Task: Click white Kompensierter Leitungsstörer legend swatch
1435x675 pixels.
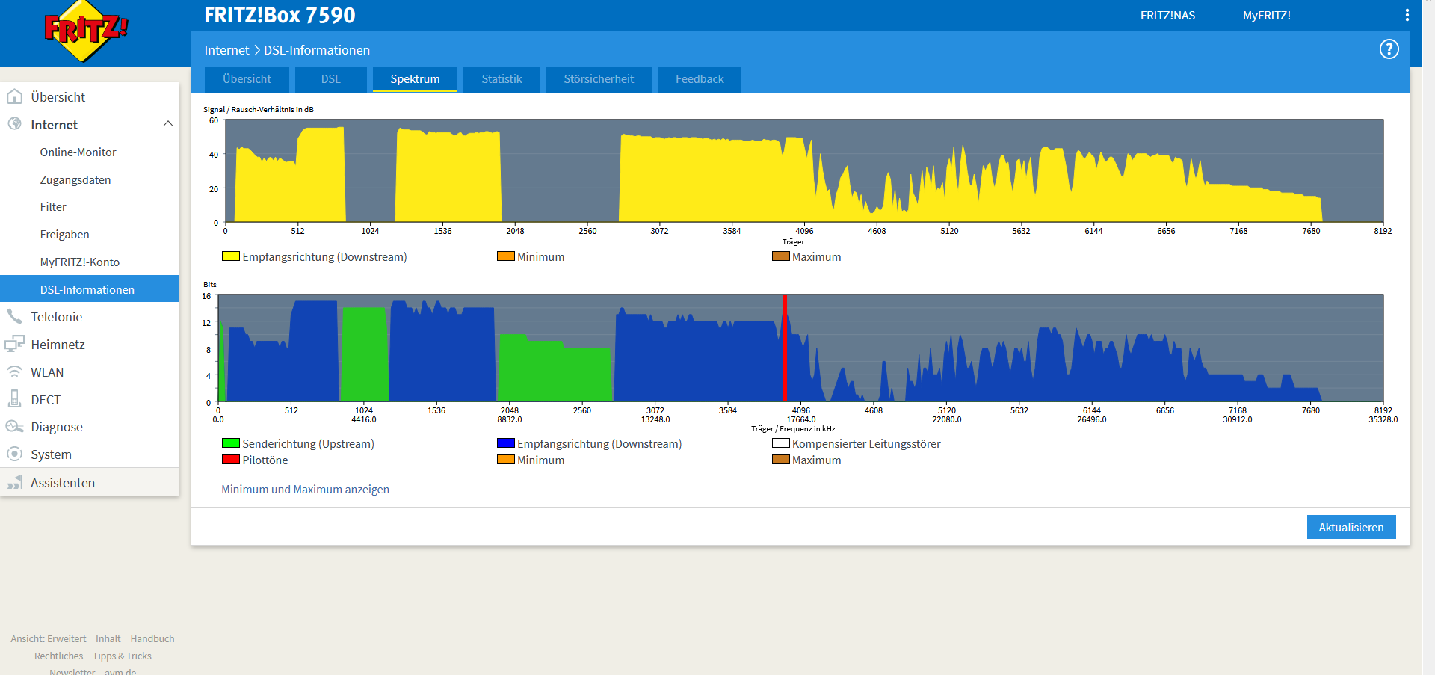Action: coord(780,443)
